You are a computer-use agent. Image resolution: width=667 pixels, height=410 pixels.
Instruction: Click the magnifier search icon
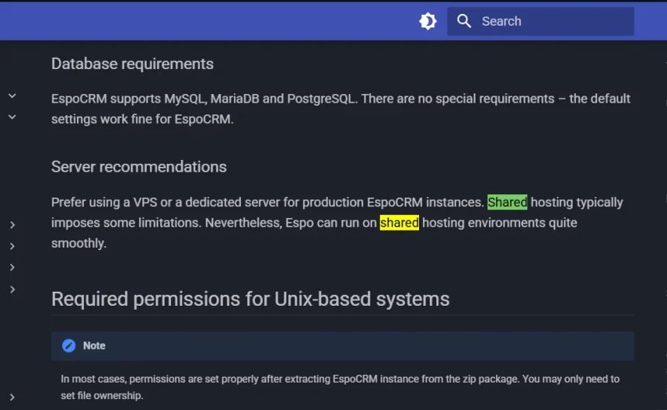[464, 21]
